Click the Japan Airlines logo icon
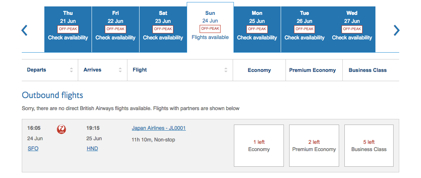The image size is (421, 178). [62, 129]
